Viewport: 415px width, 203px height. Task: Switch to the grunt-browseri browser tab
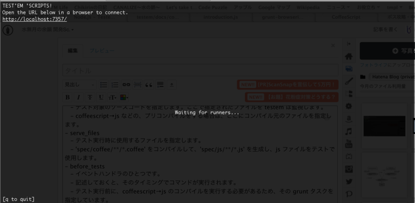coord(283,17)
